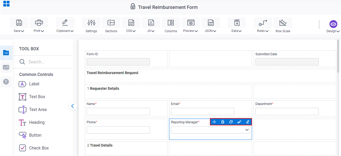
Task: Delete the Reporting Manager field
Action: (223, 122)
